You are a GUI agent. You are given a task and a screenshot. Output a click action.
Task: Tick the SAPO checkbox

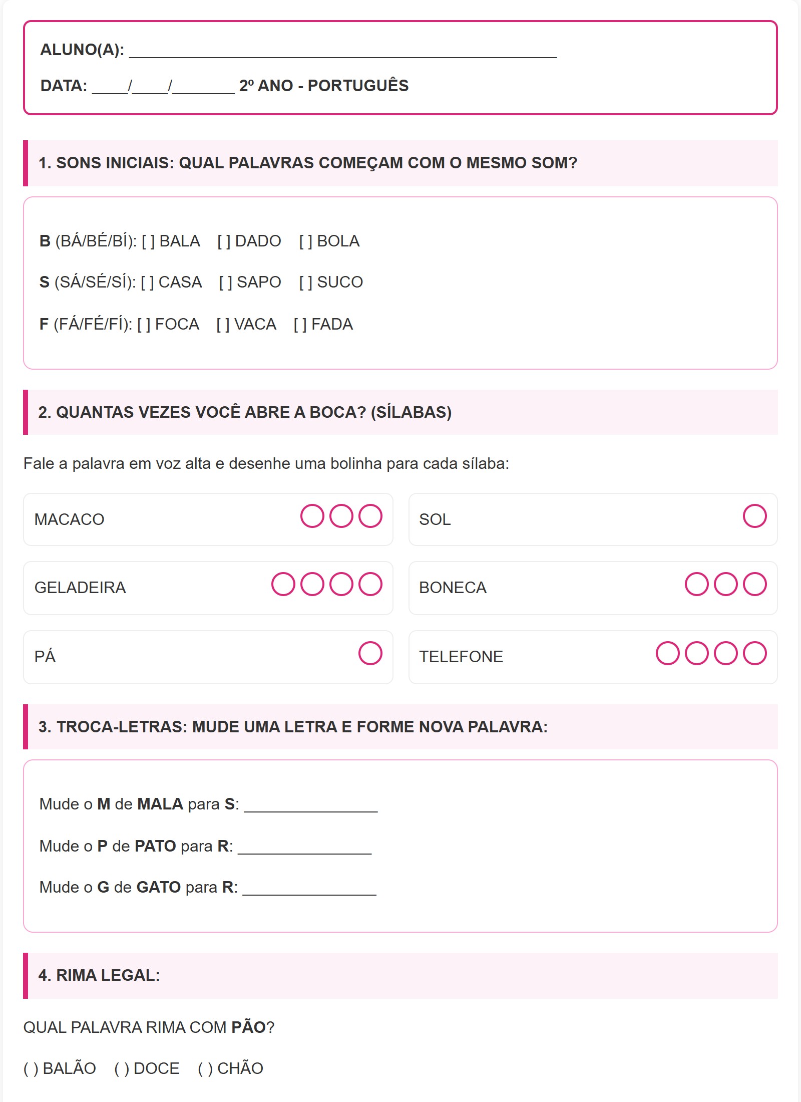[x=226, y=283]
